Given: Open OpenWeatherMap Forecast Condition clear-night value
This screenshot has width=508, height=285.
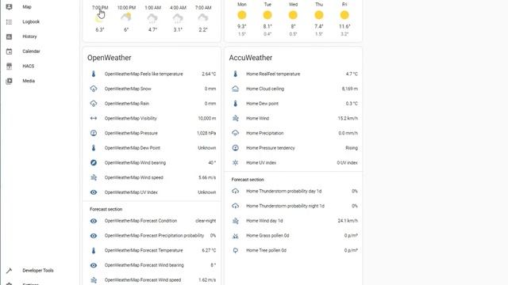Looking at the screenshot, I should 206,221.
